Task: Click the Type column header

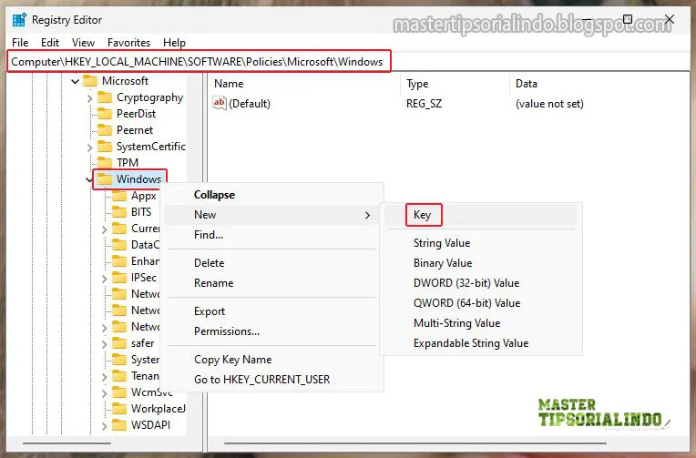Action: point(455,84)
